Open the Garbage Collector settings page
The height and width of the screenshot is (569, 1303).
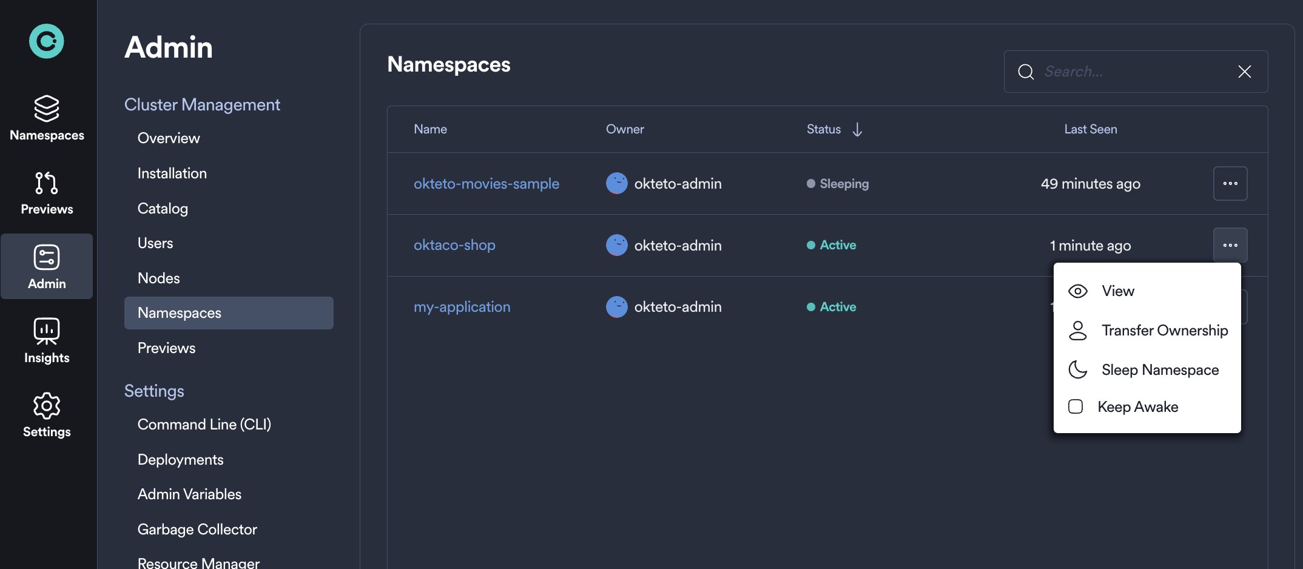(197, 529)
